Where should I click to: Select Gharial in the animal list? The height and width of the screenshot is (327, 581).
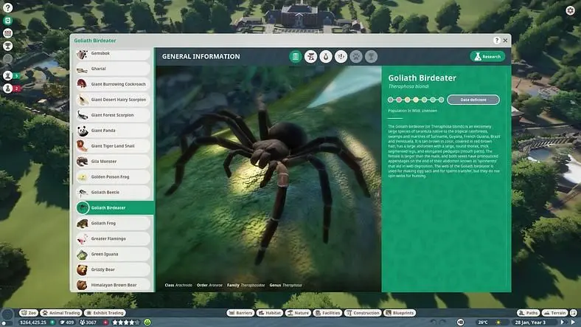click(113, 69)
